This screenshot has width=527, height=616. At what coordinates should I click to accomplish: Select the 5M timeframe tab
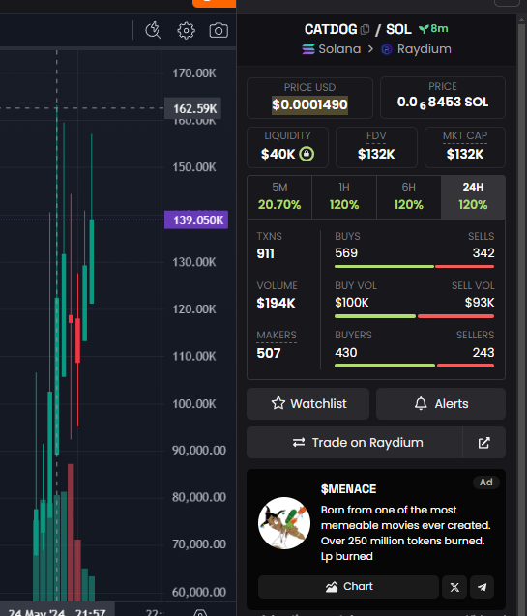(x=279, y=196)
